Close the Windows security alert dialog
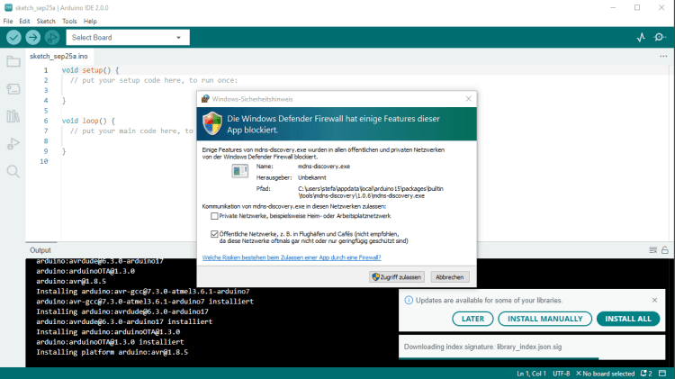The height and width of the screenshot is (379, 675). (x=468, y=99)
